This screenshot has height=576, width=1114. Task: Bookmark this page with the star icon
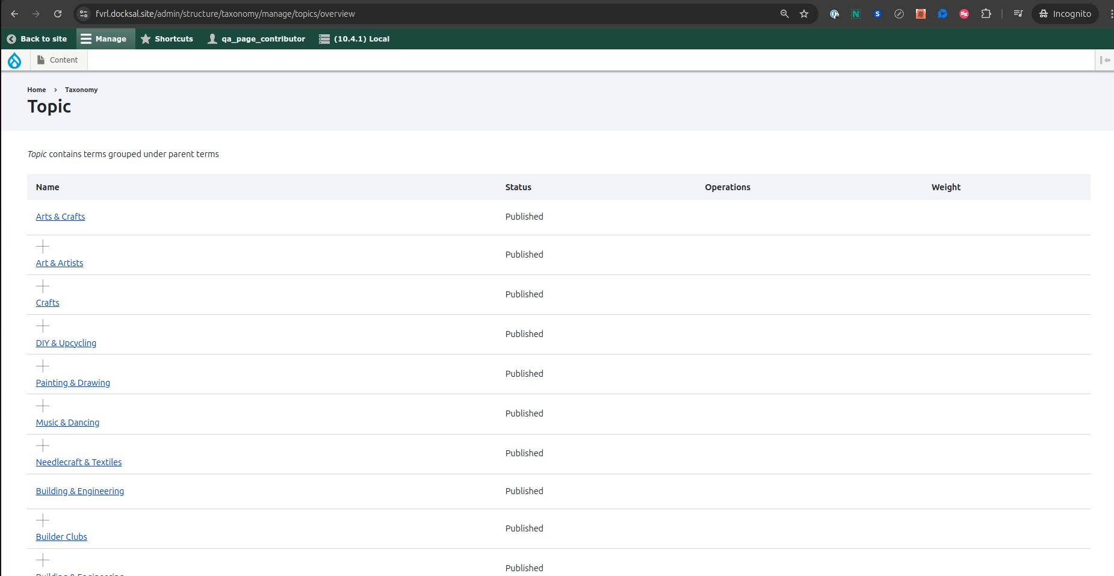(804, 13)
